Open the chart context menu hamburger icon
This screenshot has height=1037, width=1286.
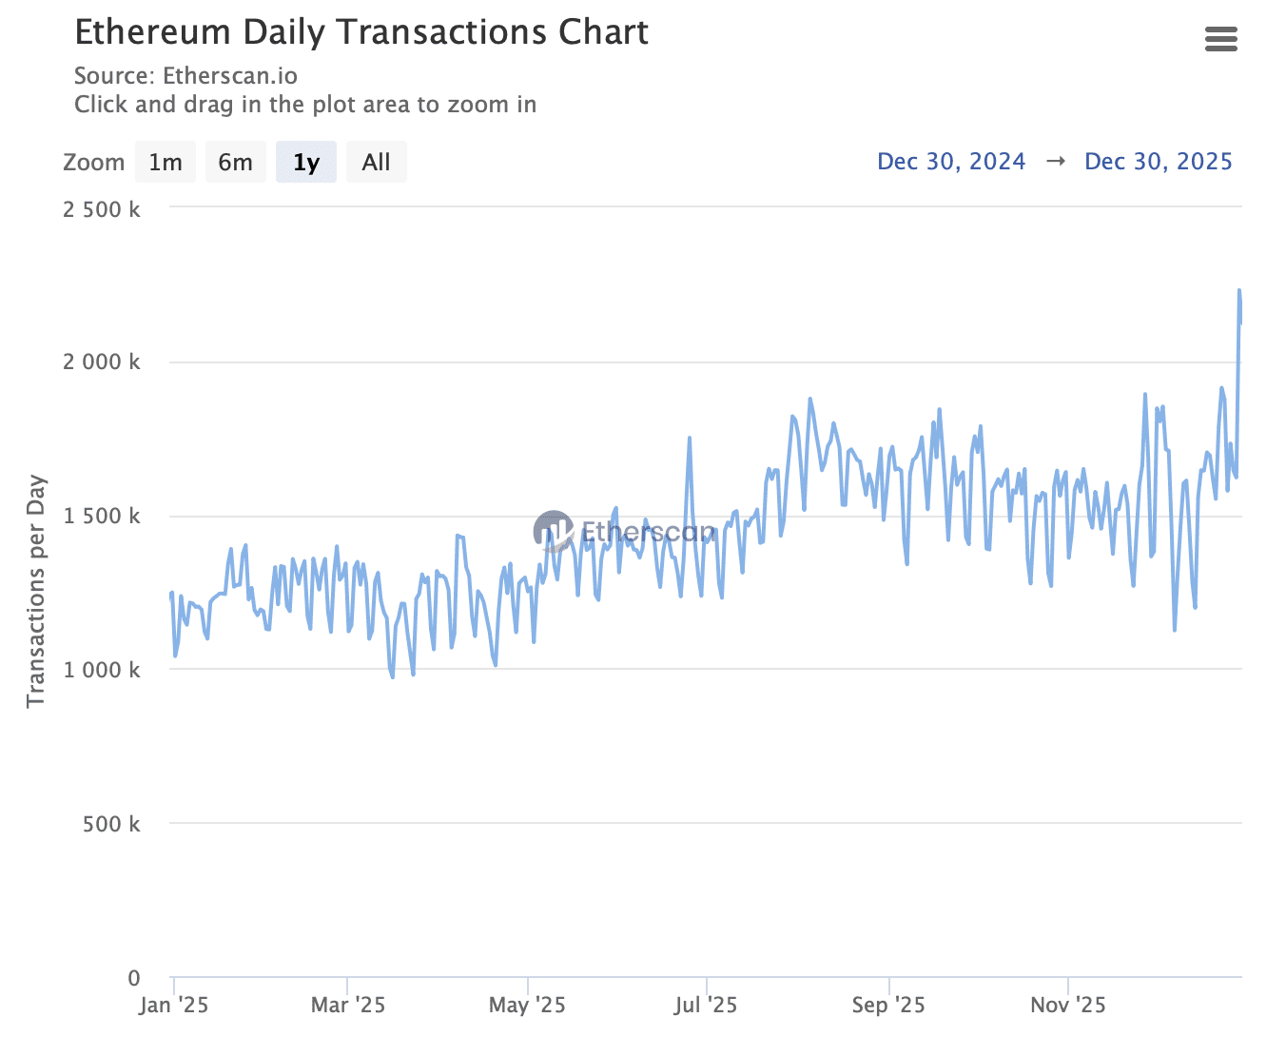pyautogui.click(x=1220, y=39)
